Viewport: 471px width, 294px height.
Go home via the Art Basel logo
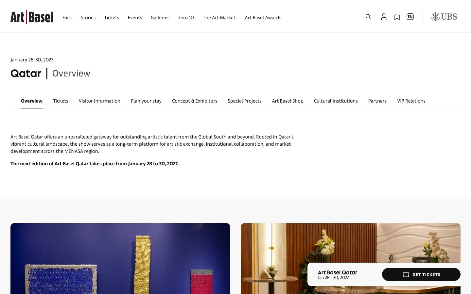(x=32, y=17)
